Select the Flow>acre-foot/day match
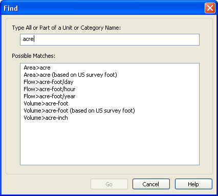This screenshot has height=196, width=218. [49, 82]
